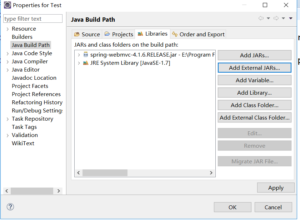
Task: Confirm with the OK button
Action: pos(232,207)
